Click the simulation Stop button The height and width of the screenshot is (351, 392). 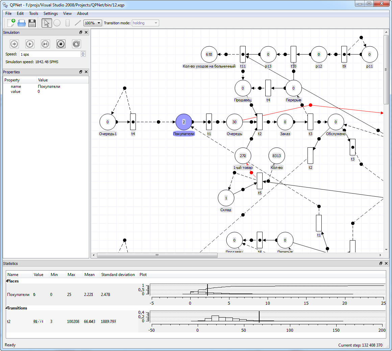coord(61,44)
